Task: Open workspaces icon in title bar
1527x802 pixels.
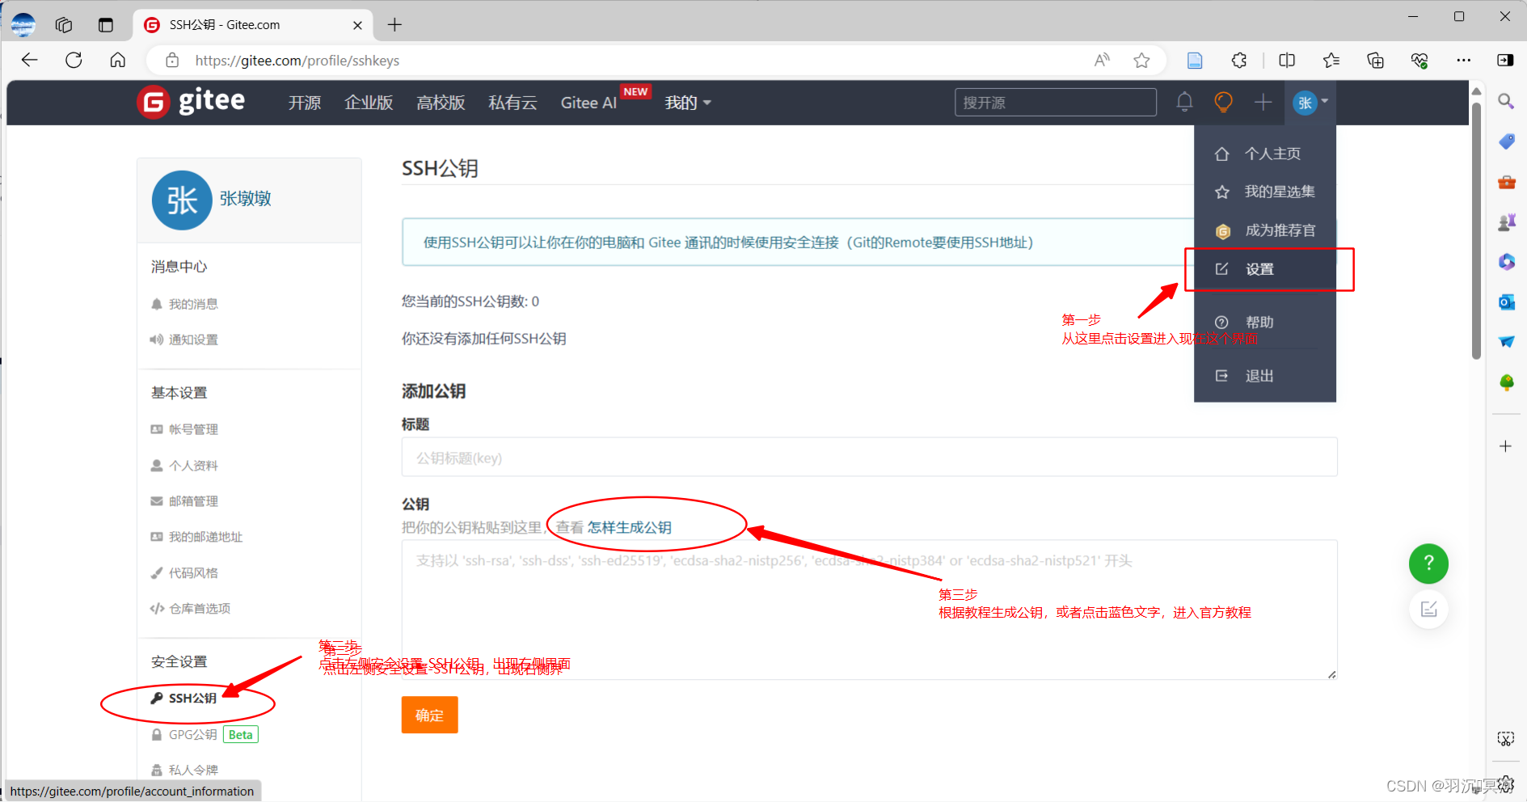Action: pos(64,25)
